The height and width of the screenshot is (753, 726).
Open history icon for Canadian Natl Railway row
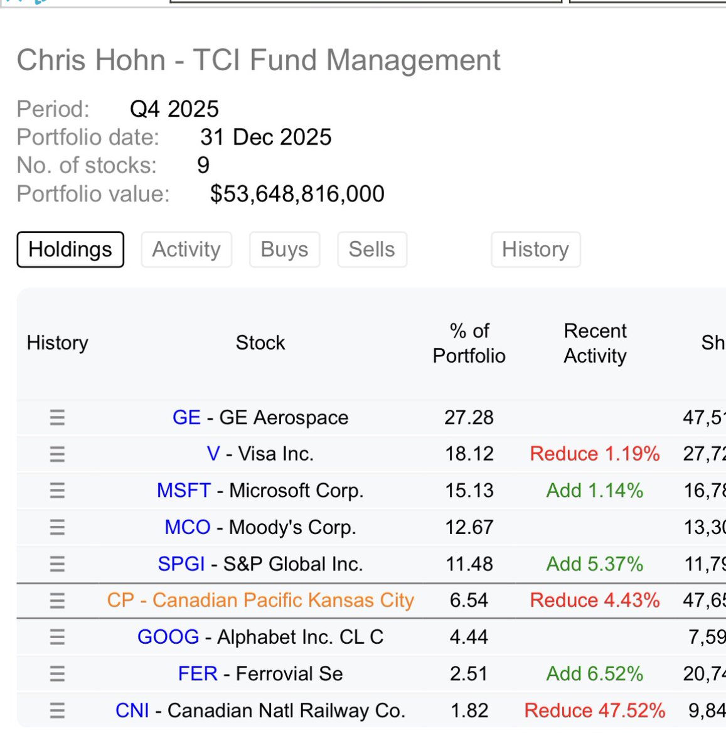point(57,710)
